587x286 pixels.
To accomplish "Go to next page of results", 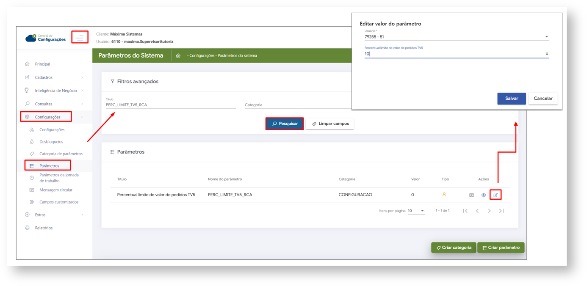I will click(489, 211).
